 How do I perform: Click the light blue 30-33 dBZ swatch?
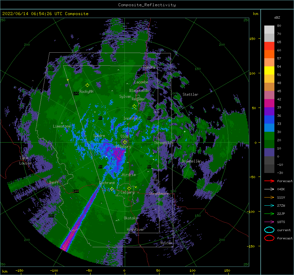[x=269, y=128]
